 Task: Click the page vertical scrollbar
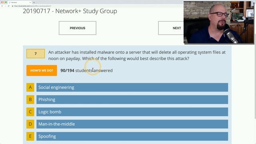pos(255,76)
